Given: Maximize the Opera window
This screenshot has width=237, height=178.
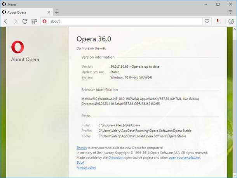Looking at the screenshot, I should click(218, 4).
